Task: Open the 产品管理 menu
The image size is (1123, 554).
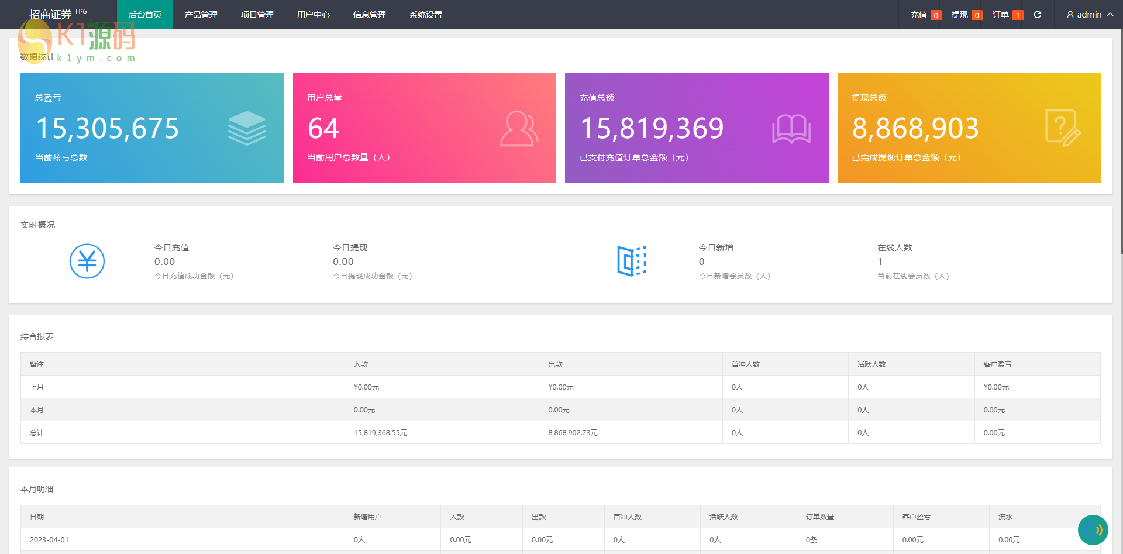Action: coord(201,15)
